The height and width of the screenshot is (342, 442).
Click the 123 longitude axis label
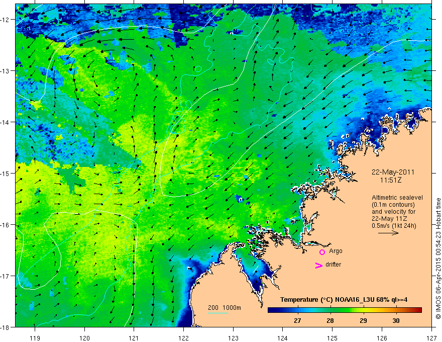tap(233, 338)
